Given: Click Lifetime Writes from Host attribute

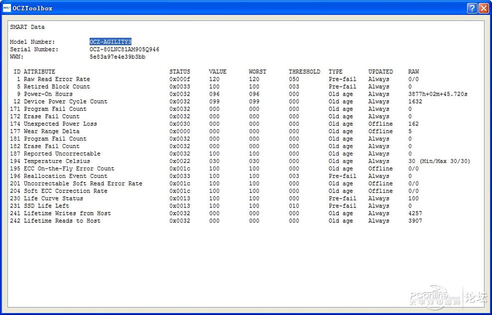Looking at the screenshot, I should click(x=67, y=213).
